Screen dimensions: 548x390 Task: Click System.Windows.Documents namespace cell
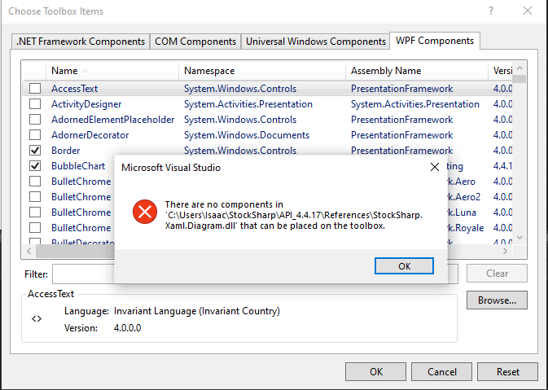[247, 135]
